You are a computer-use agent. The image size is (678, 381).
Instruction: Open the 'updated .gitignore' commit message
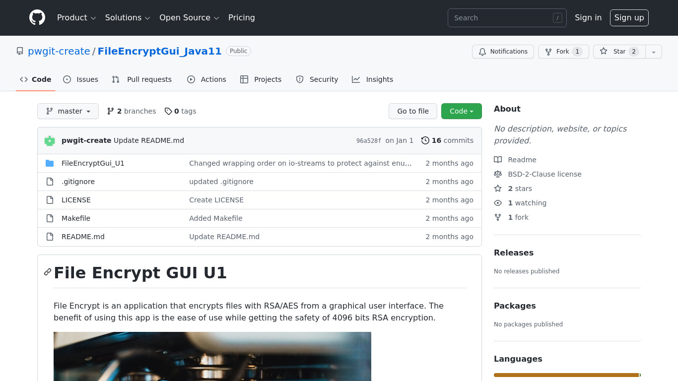coord(221,182)
